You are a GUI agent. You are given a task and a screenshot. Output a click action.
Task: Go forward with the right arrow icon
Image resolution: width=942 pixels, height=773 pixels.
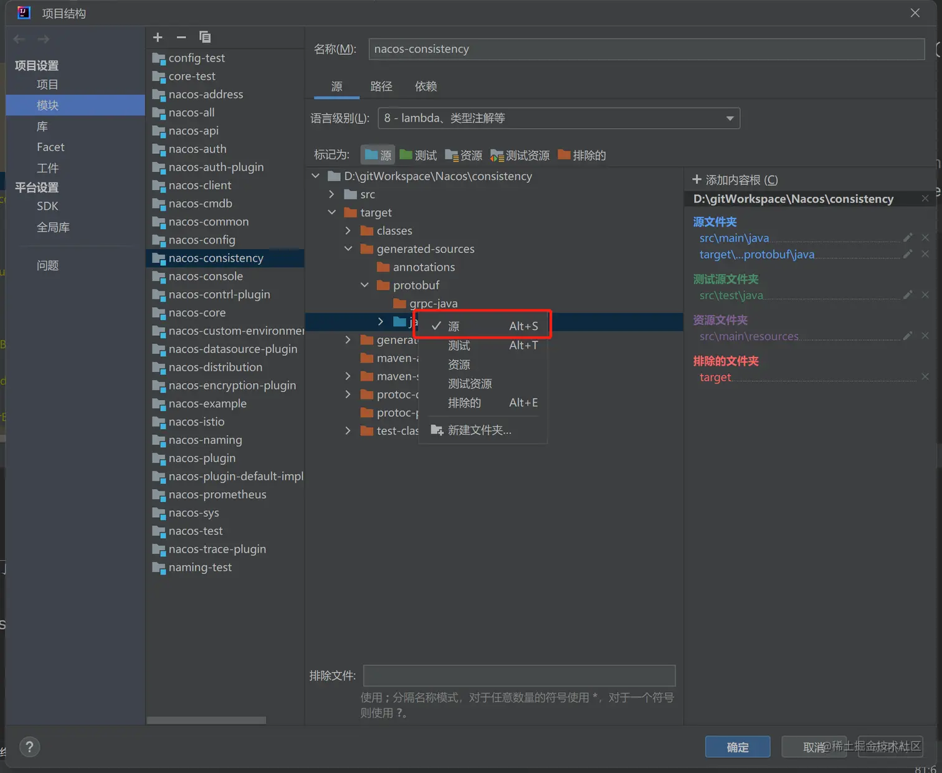pyautogui.click(x=43, y=39)
